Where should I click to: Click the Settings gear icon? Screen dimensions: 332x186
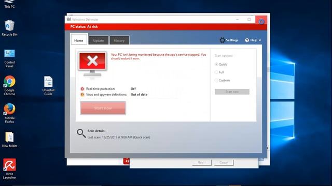222,40
